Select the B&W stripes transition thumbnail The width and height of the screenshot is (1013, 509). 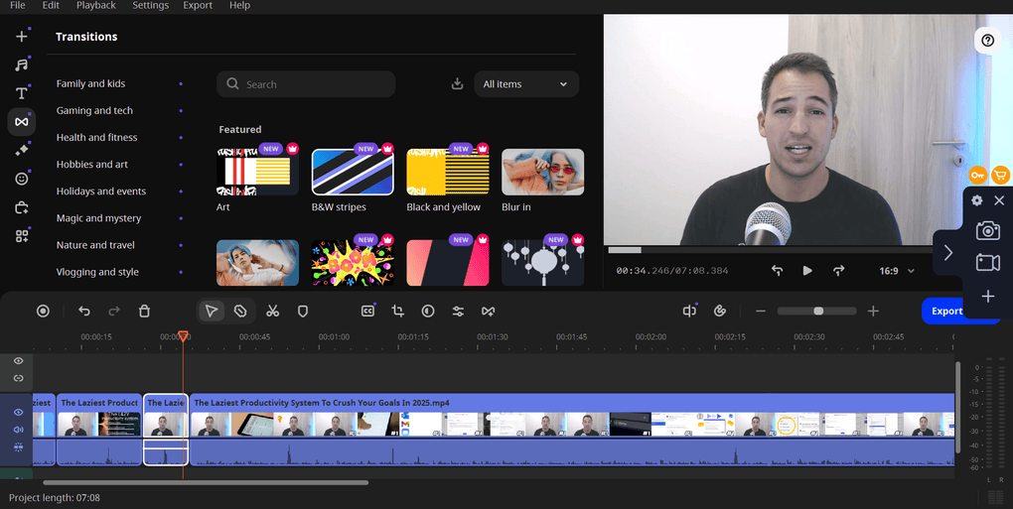click(353, 173)
